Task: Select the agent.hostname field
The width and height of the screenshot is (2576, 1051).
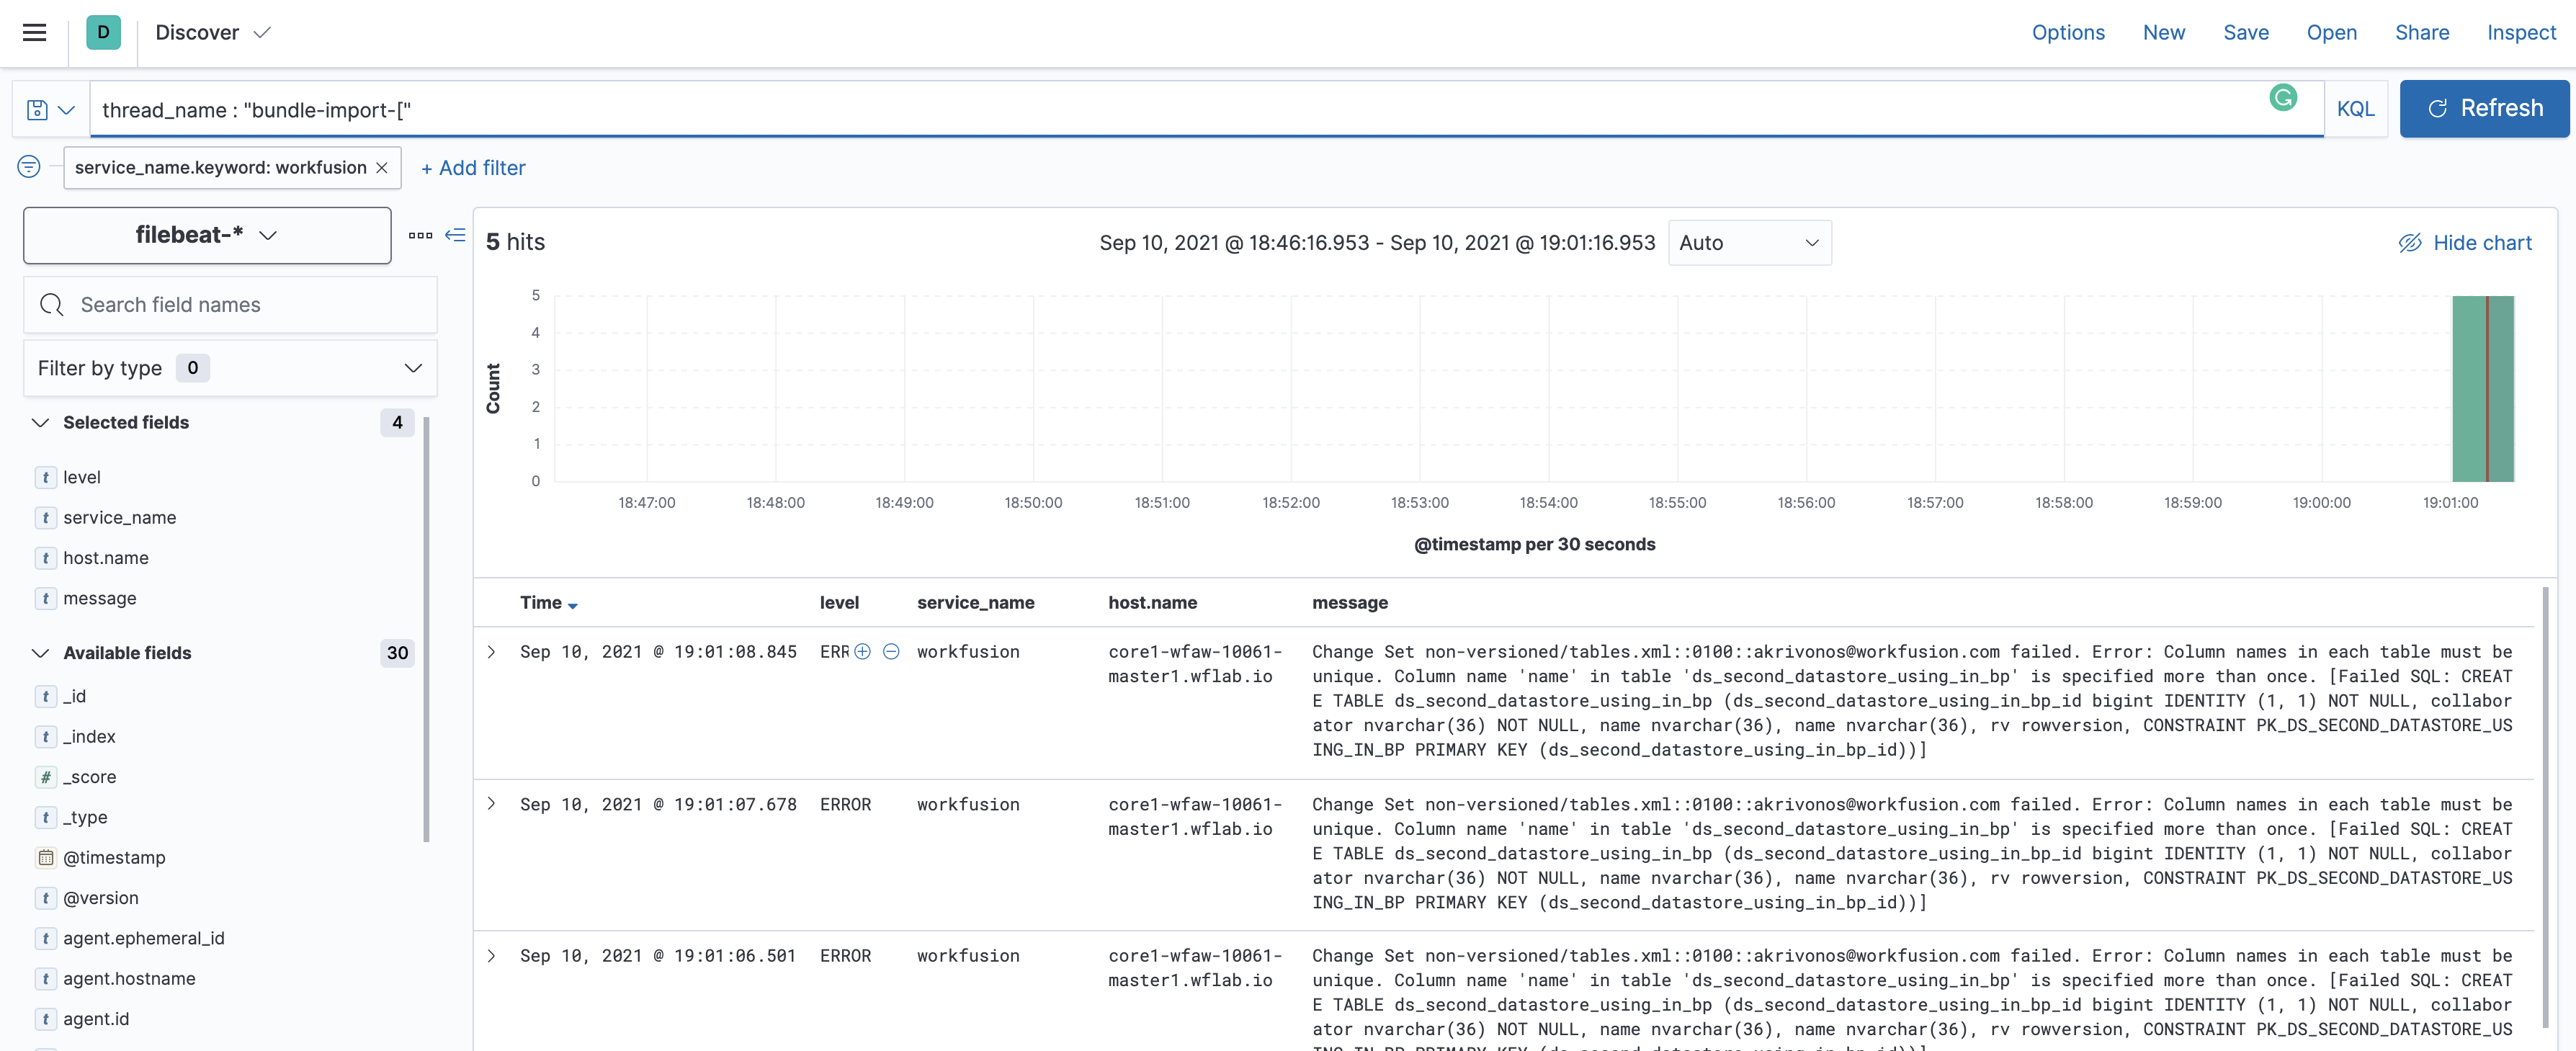Action: pos(129,979)
